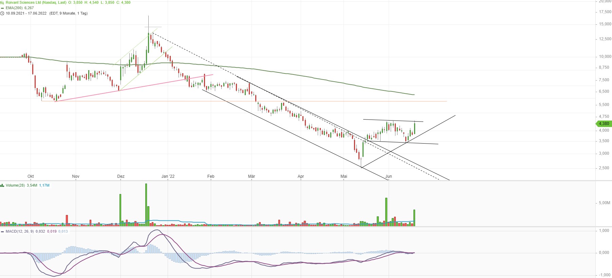Click the green 4,380 current price tag
The height and width of the screenshot is (278, 612).
pos(604,124)
